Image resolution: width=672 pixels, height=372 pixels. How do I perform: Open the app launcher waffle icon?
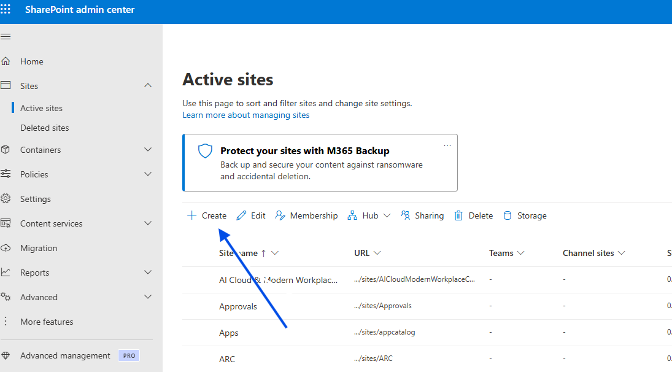(x=6, y=10)
